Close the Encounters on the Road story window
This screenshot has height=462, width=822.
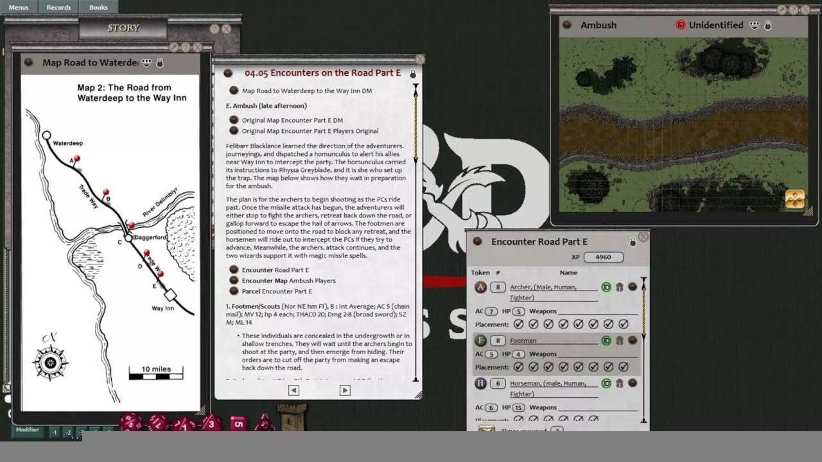pos(420,59)
